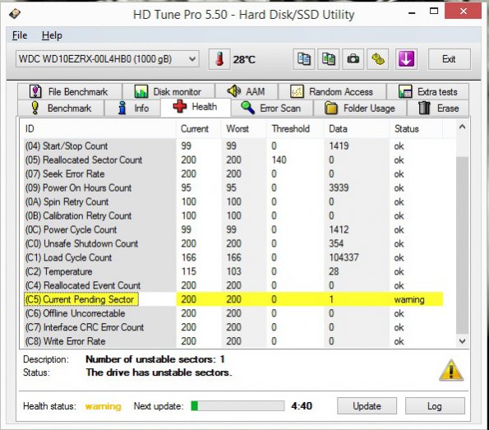This screenshot has height=430, width=489.
Task: Click the icon on File Benchmark tab
Action: [x=35, y=91]
